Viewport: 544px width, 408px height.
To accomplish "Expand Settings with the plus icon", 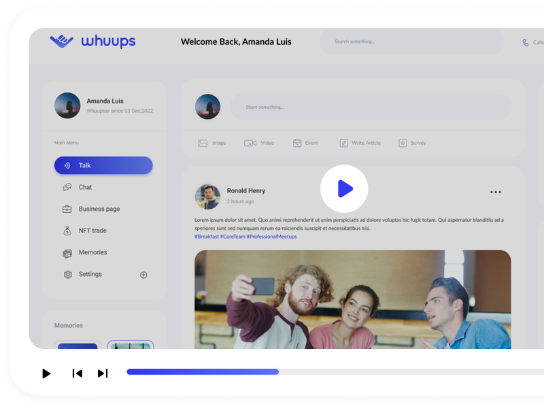I will coord(143,275).
